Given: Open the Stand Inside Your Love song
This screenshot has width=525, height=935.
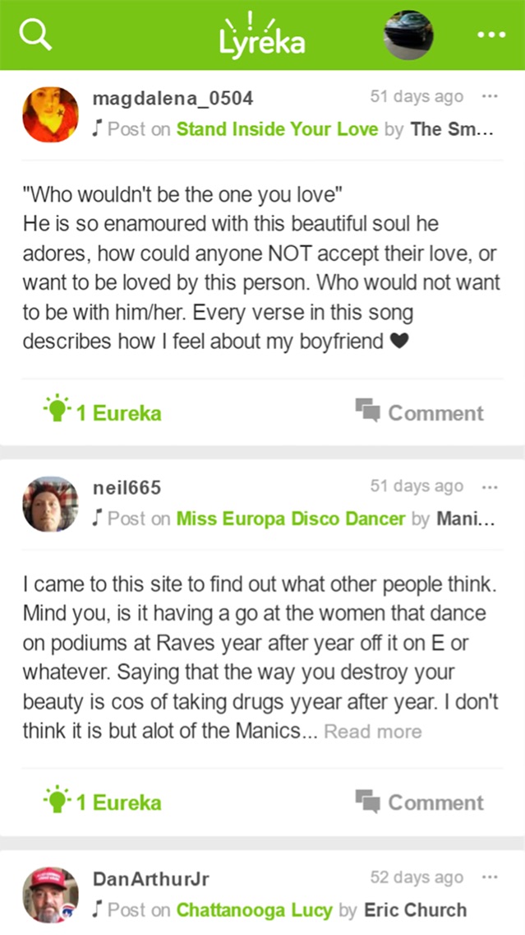Looking at the screenshot, I should click(277, 129).
